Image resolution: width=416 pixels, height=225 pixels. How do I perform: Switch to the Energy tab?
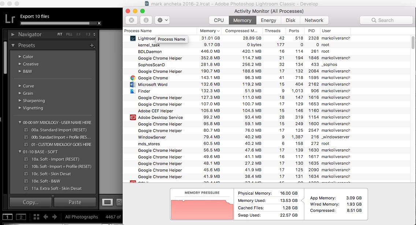click(x=268, y=20)
